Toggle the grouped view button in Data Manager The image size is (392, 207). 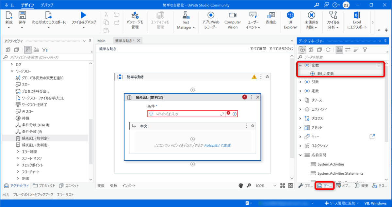(339, 50)
